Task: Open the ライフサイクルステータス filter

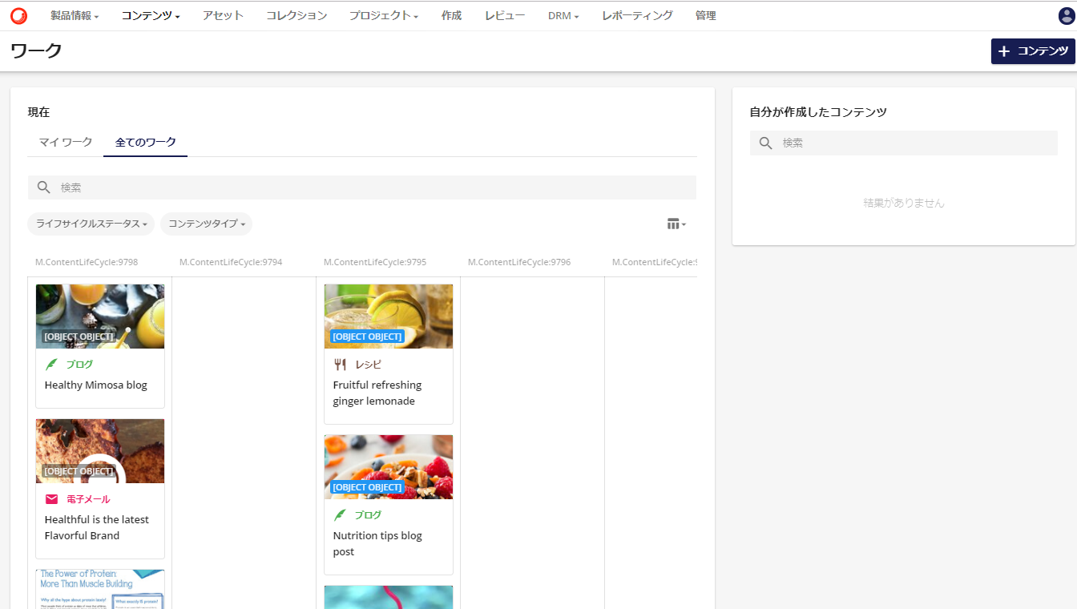Action: point(91,224)
